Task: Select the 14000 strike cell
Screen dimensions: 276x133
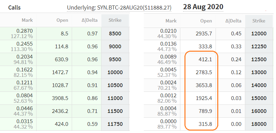Action: (x=259, y=85)
